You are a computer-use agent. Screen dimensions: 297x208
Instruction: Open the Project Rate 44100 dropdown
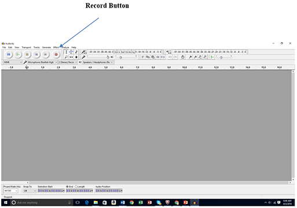click(x=11, y=191)
